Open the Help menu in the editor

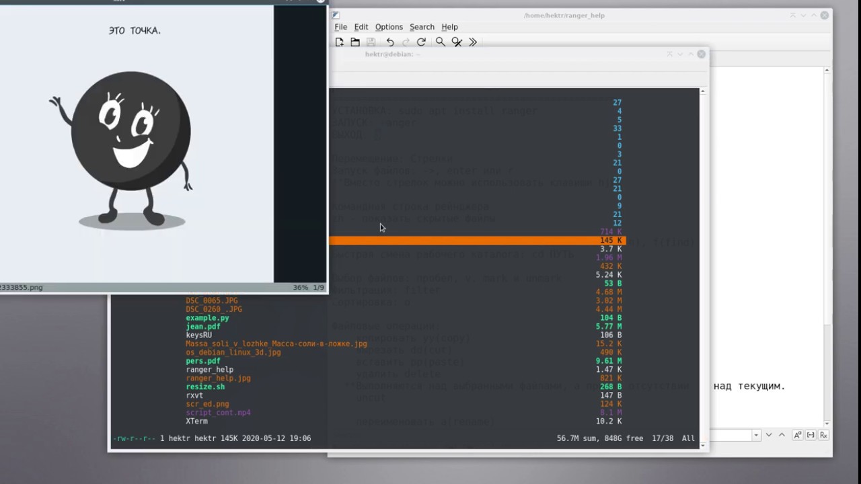tap(449, 27)
